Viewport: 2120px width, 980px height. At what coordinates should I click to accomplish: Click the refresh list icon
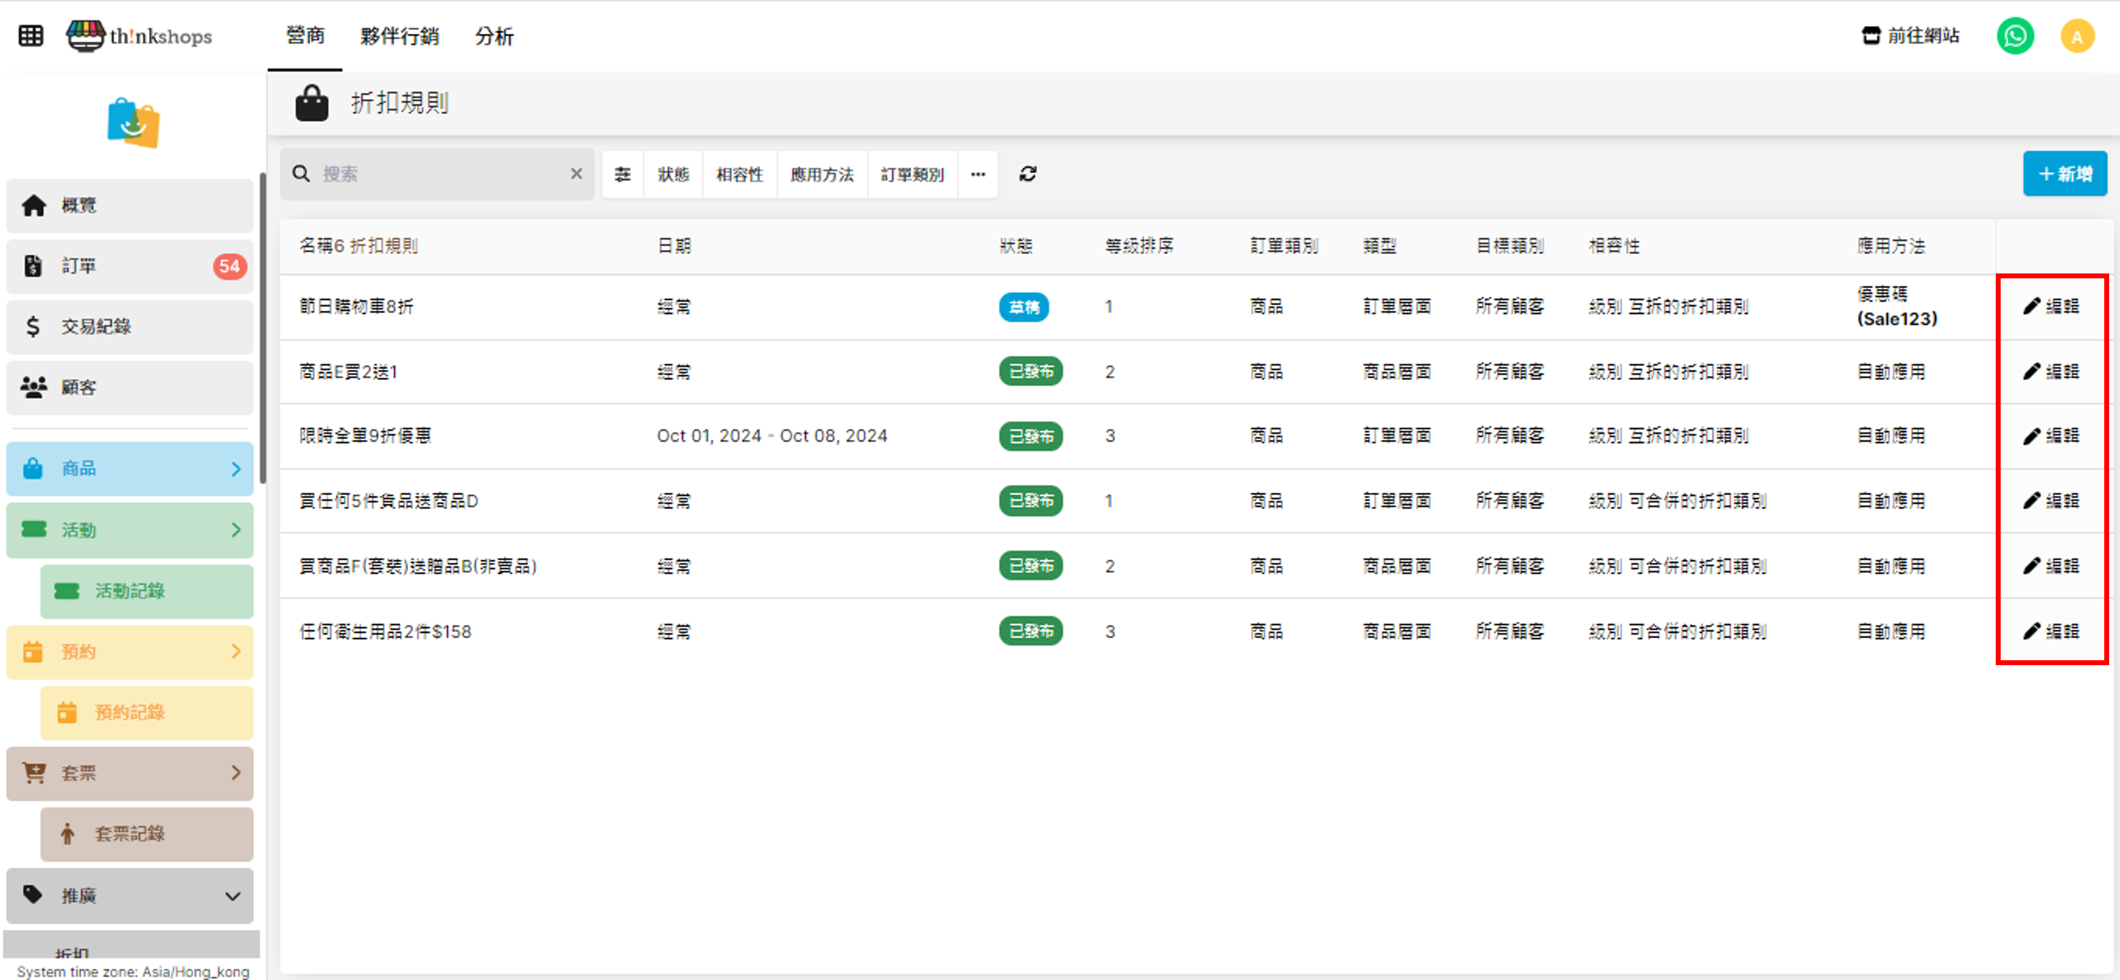tap(1027, 174)
